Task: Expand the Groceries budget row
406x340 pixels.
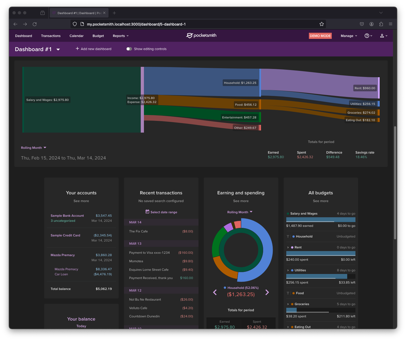Action: point(288,304)
